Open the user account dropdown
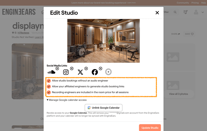The width and height of the screenshot is (207, 131). pyautogui.click(x=199, y=12)
